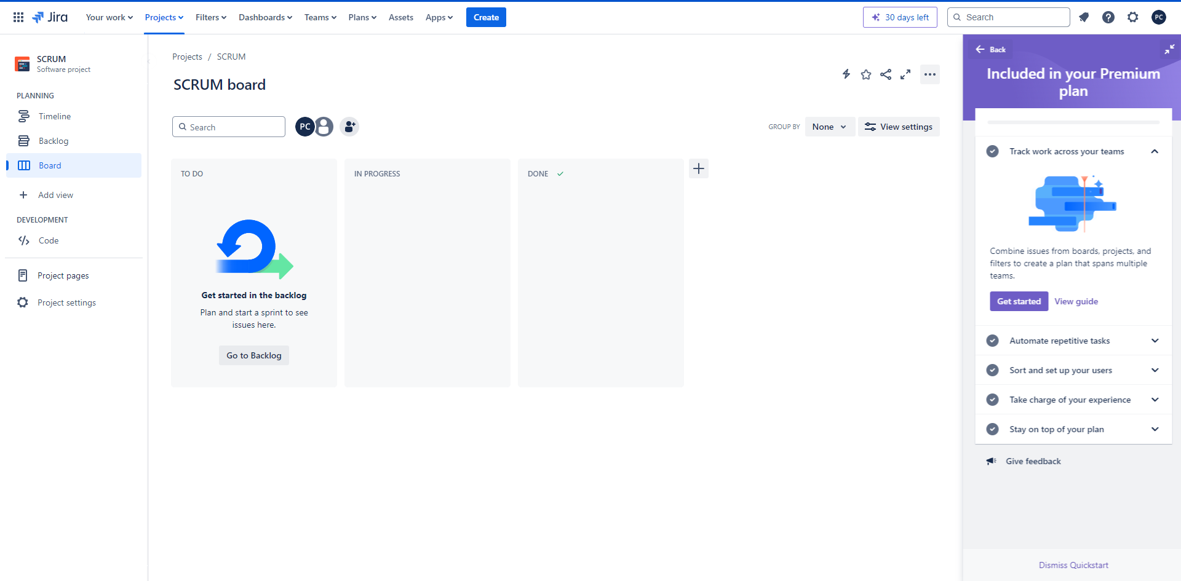The image size is (1181, 581).
Task: Click the share icon on board header
Action: 886,74
